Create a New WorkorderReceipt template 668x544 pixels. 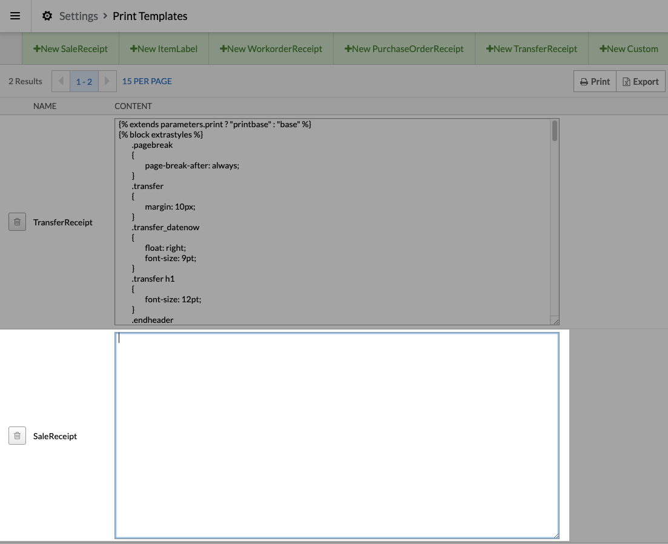point(271,48)
